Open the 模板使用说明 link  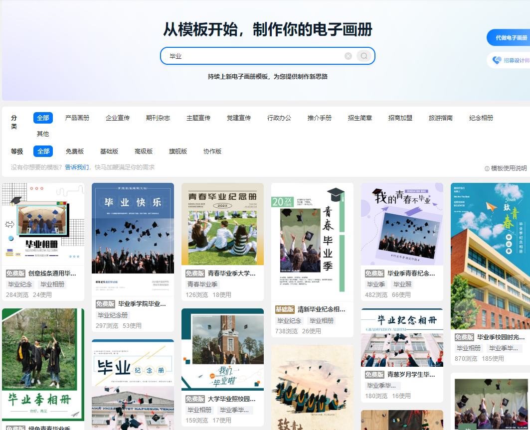509,168
